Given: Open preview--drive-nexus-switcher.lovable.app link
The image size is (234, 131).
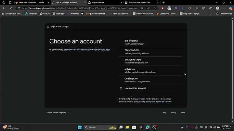Looking at the screenshot, I should tap(87, 50).
